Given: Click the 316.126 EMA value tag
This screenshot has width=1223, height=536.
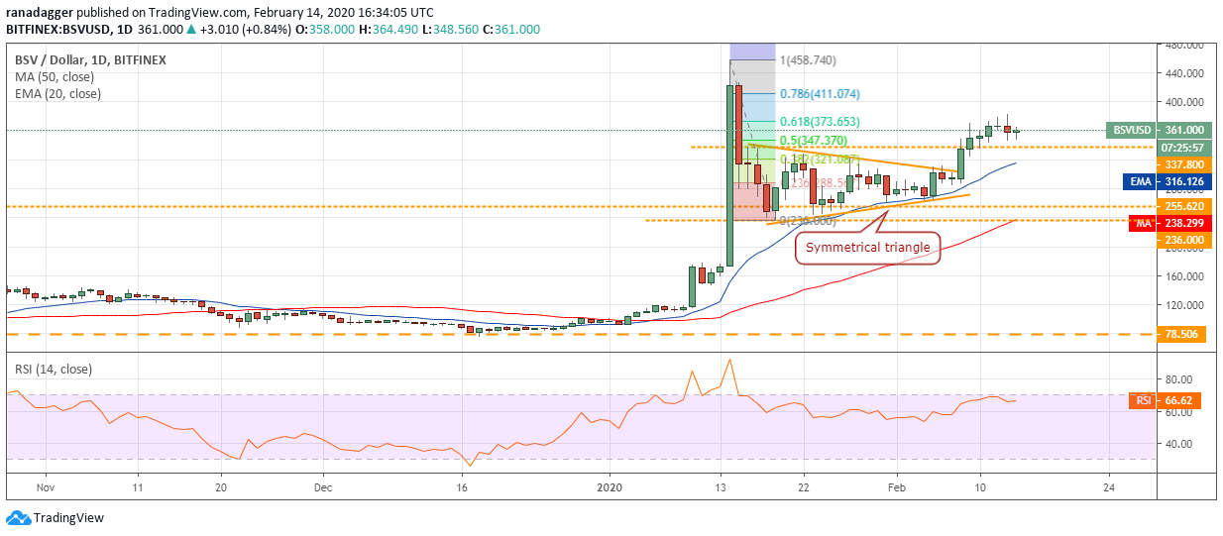Looking at the screenshot, I should tap(1184, 181).
